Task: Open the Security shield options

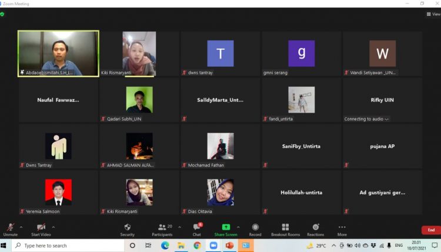Action: [127, 227]
